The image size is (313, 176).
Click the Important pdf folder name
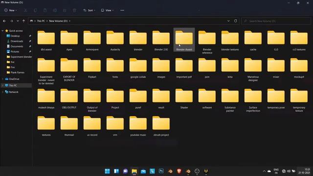click(x=184, y=77)
